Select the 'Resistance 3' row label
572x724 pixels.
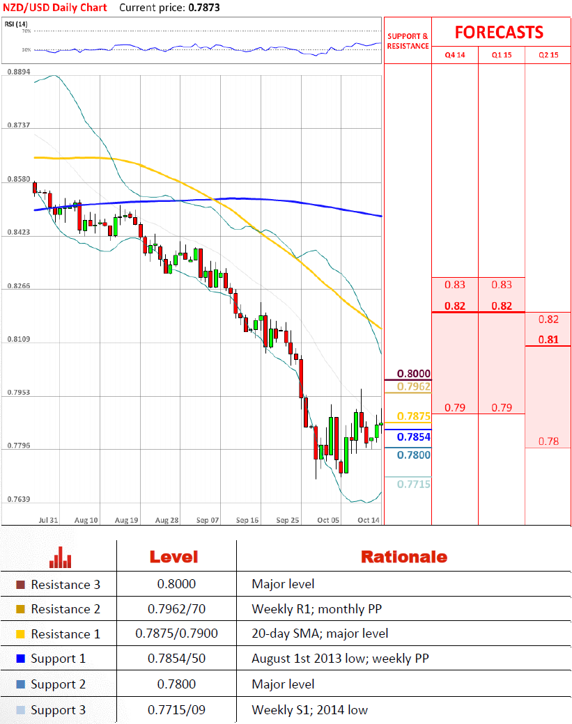pyautogui.click(x=65, y=585)
